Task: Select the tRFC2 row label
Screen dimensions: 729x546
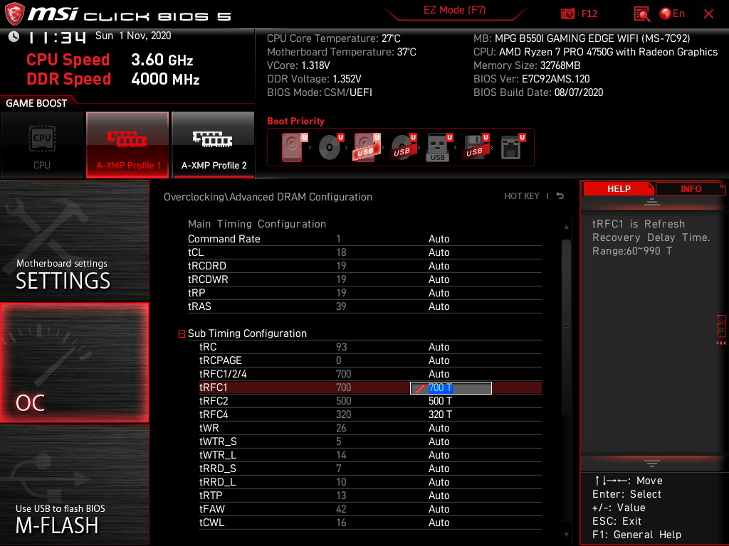Action: (x=214, y=401)
